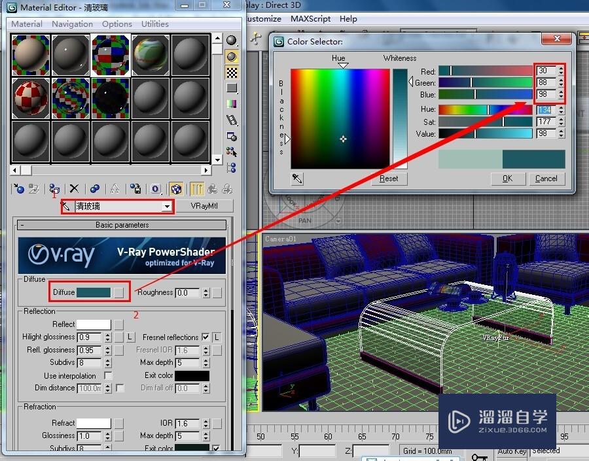589x461 pixels.
Task: Toggle Show Map in Viewport icon
Action: [x=176, y=188]
